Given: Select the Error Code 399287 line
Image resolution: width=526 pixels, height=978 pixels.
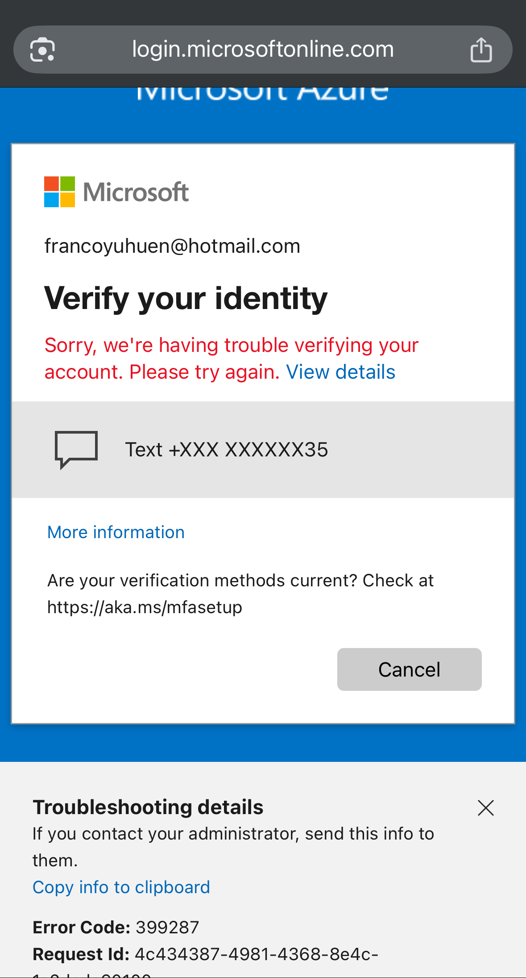Looking at the screenshot, I should point(116,928).
